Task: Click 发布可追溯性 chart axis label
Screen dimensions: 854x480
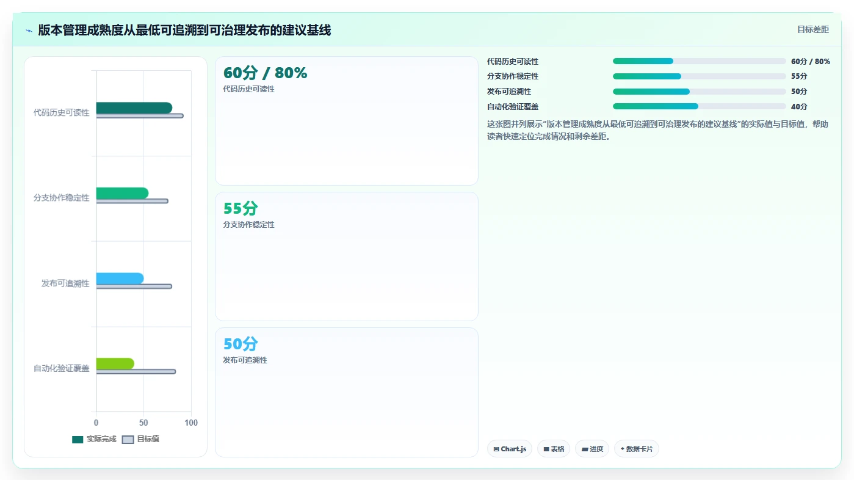Action: click(x=65, y=283)
